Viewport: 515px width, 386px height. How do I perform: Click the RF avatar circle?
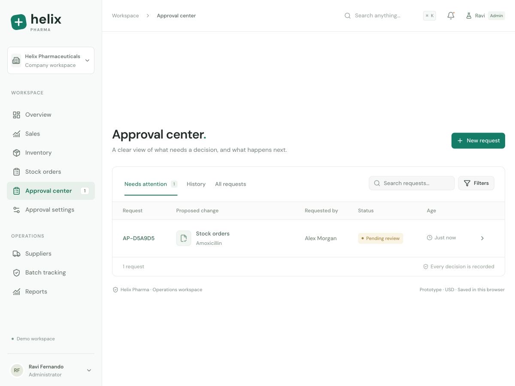coord(17,370)
